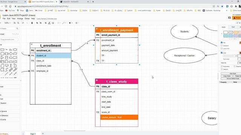Choose the actor stick-figure shape
The image size is (241, 135).
11,66
